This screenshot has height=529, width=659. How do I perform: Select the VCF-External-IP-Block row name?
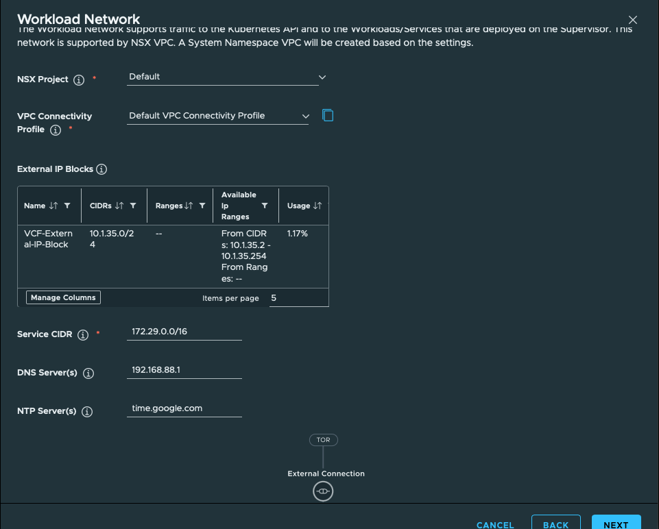click(x=48, y=239)
